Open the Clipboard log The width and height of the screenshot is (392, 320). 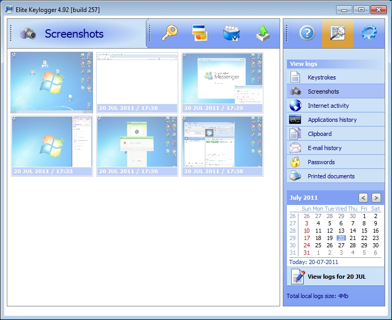tap(319, 134)
